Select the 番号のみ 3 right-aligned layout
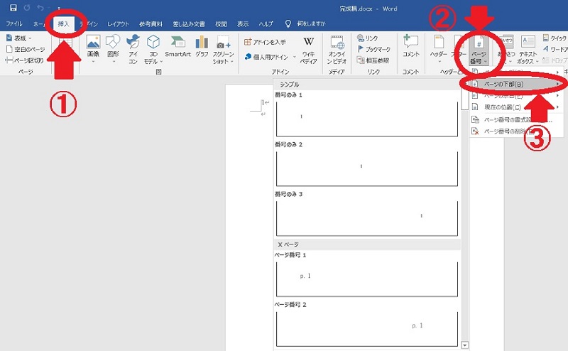The height and width of the screenshot is (351, 568). 367,215
